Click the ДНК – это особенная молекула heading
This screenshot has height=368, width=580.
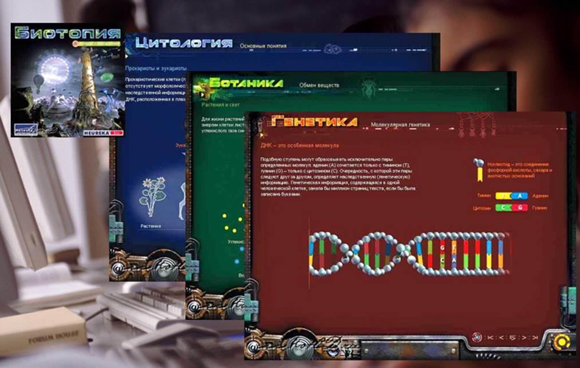click(x=299, y=145)
